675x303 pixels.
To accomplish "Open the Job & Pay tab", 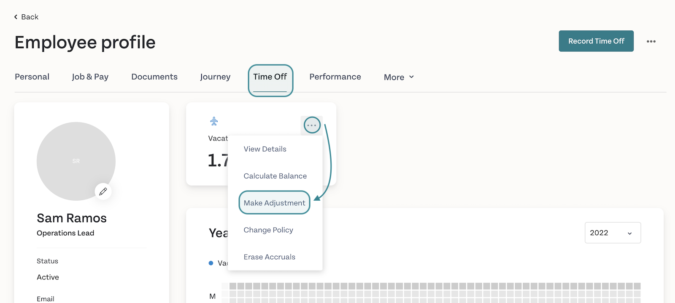I will (90, 77).
